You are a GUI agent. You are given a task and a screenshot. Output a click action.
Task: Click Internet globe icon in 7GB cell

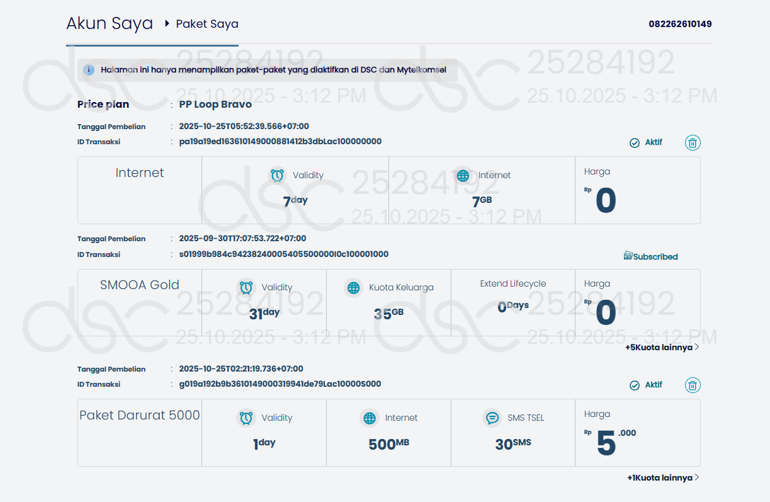[x=463, y=175]
